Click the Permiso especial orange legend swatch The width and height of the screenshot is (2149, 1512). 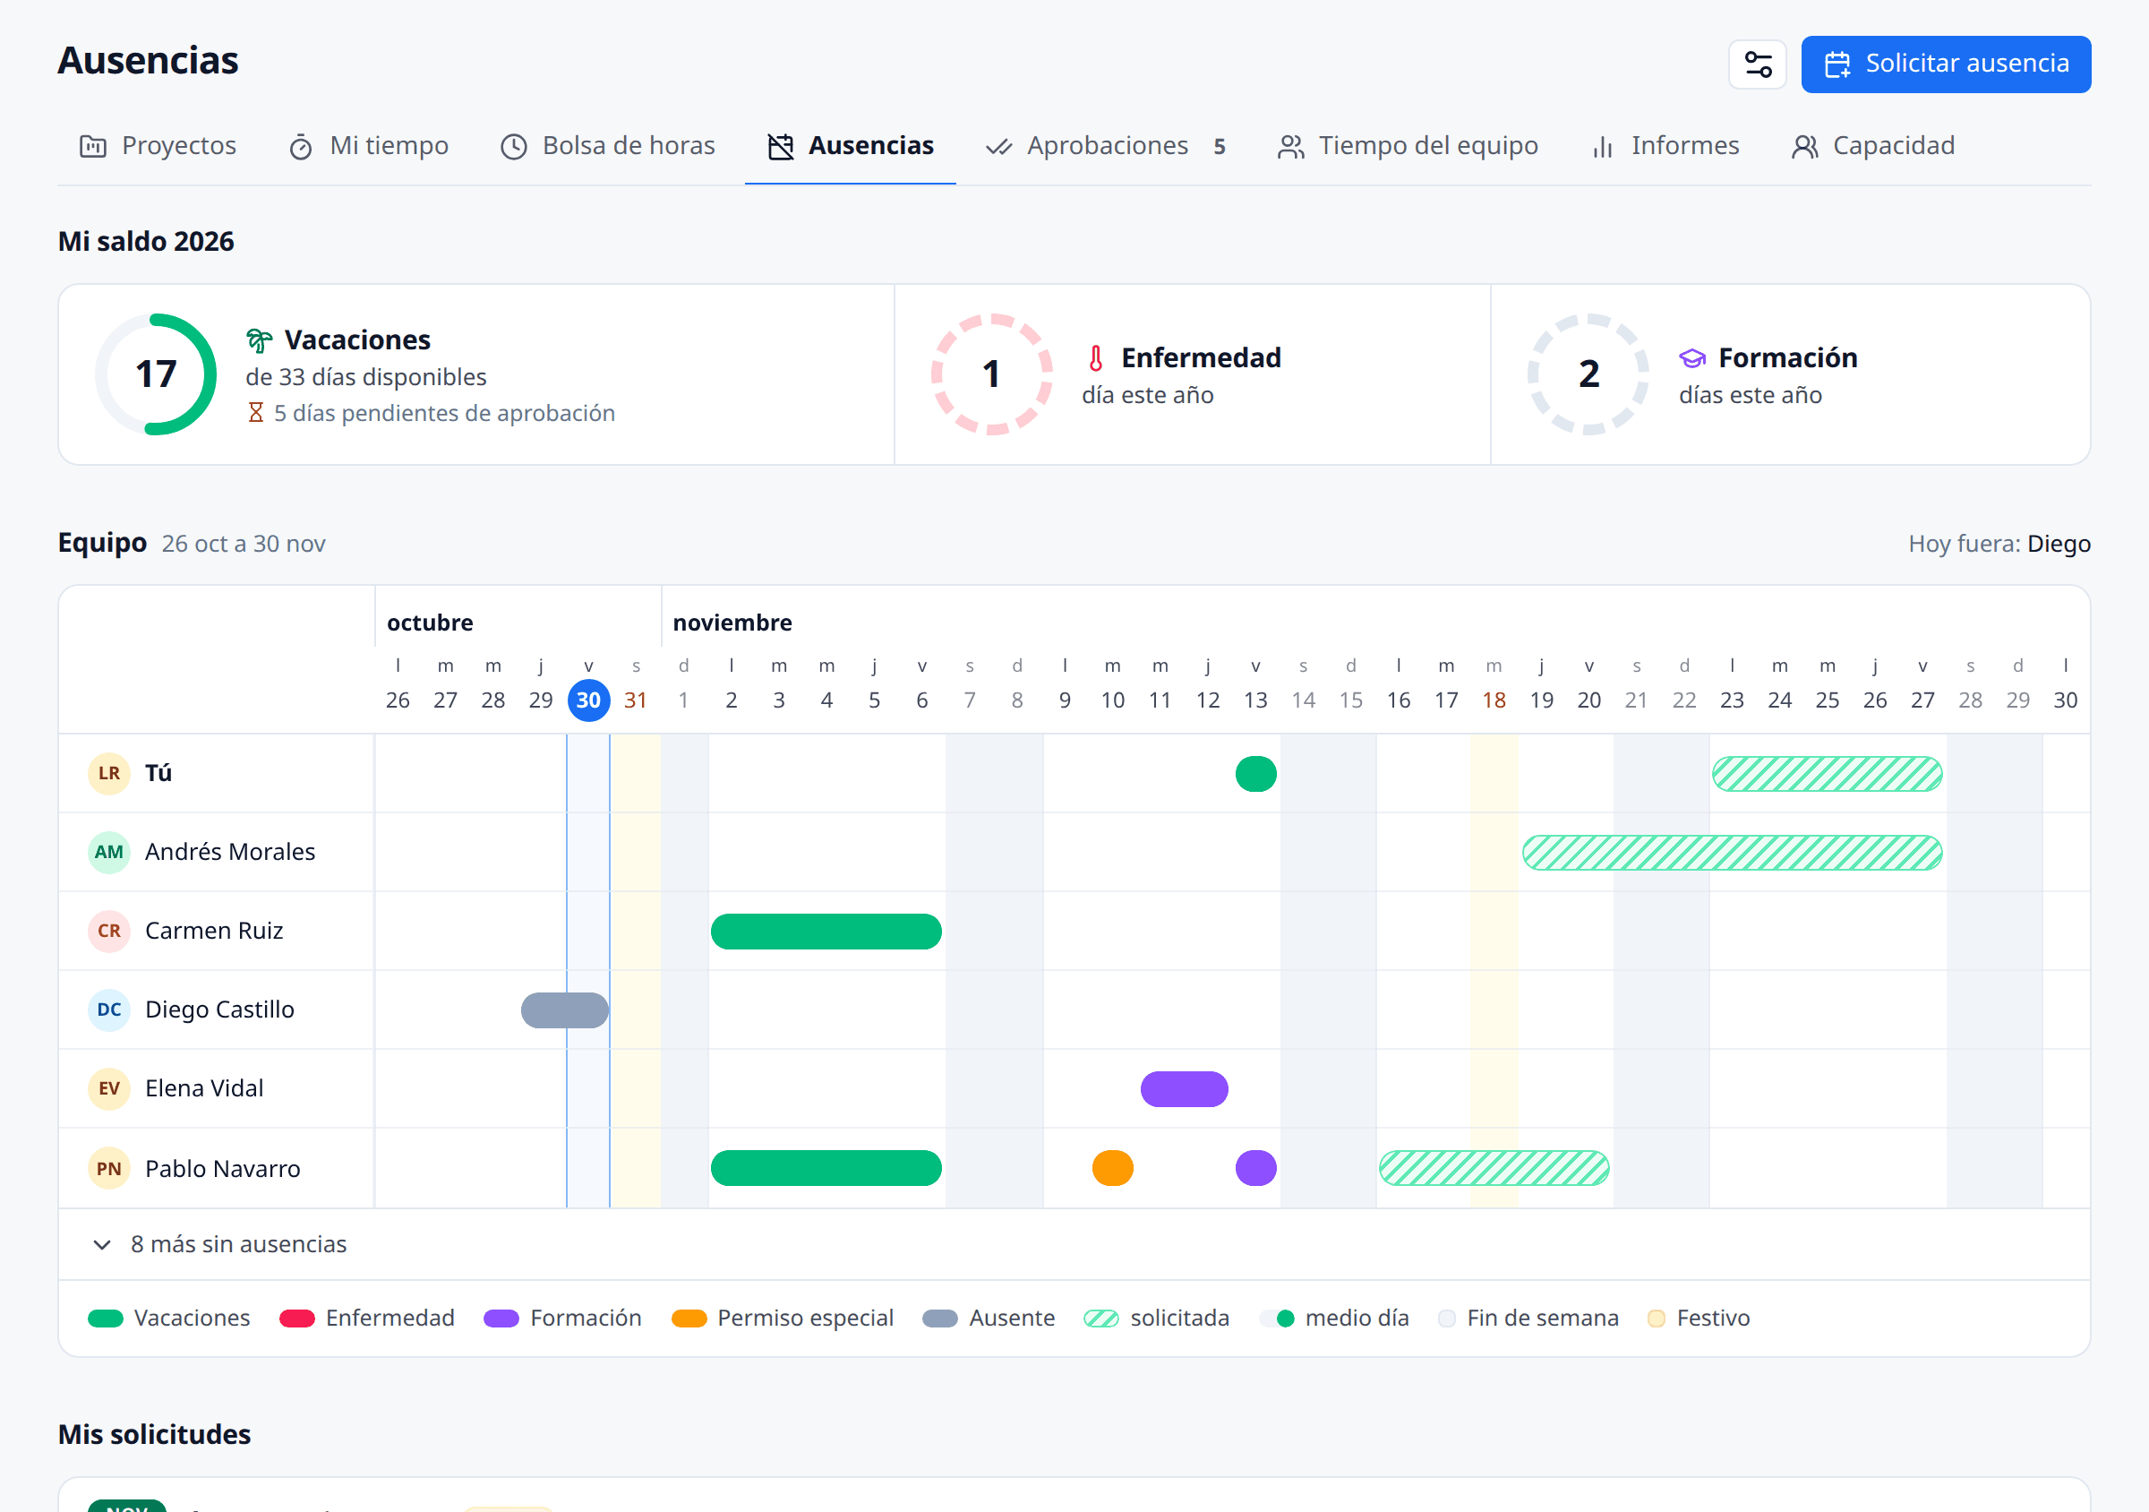[x=689, y=1319]
